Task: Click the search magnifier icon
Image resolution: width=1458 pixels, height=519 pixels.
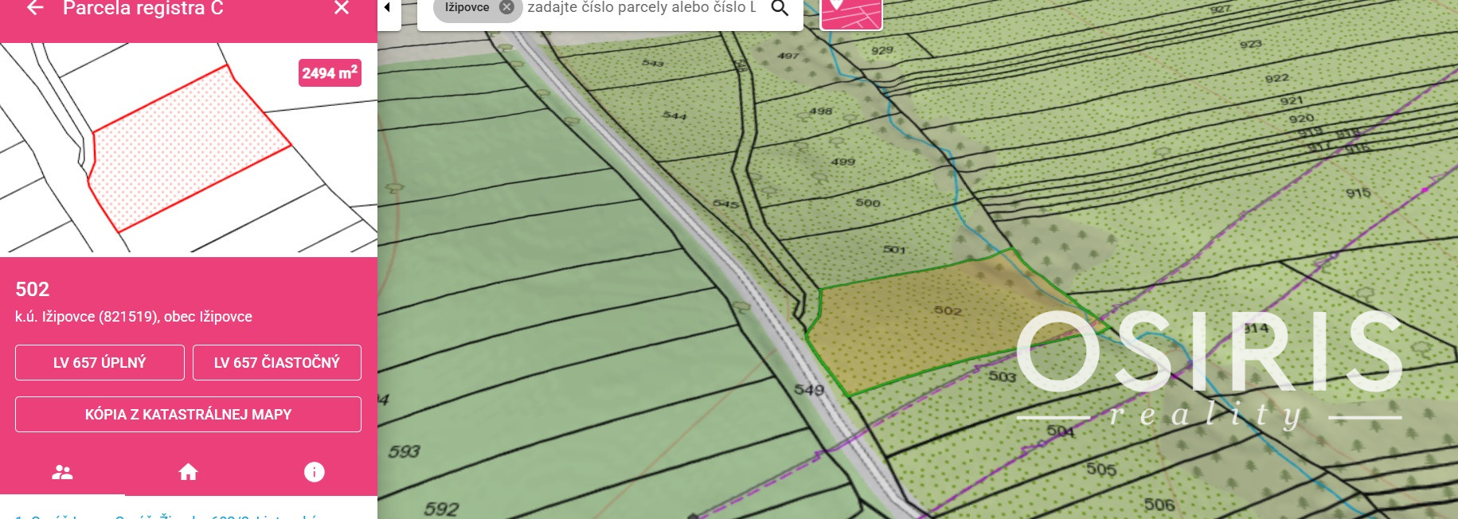Action: pos(780,9)
